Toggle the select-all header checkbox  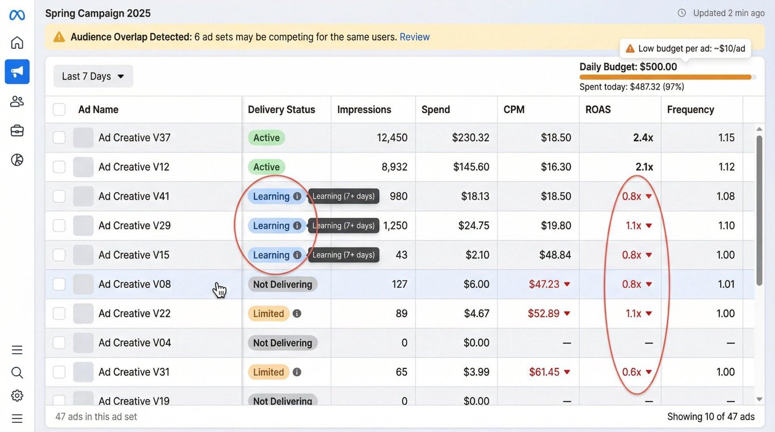(x=59, y=109)
